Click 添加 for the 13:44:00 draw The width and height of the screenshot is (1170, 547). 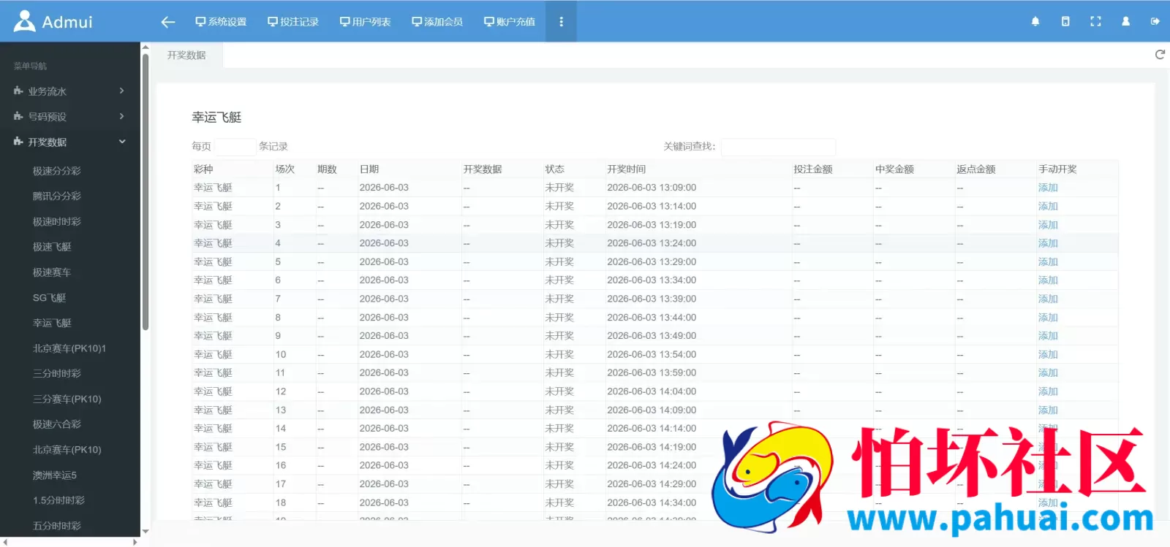pos(1048,318)
